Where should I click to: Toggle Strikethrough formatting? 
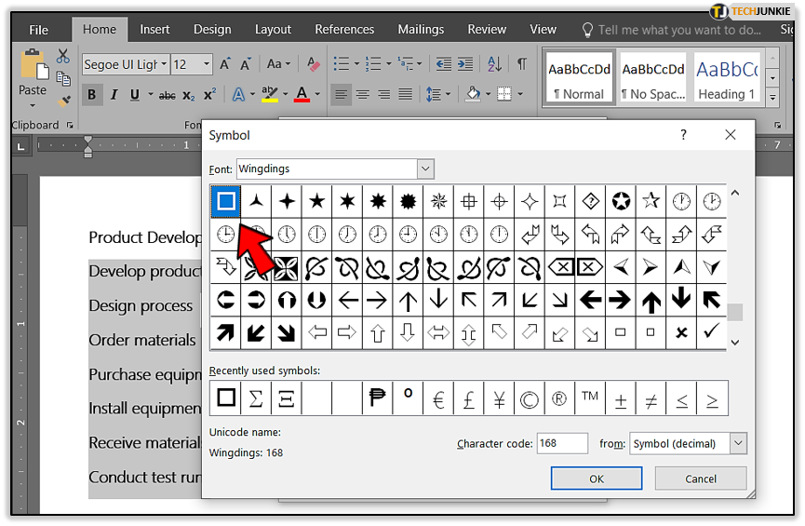tap(167, 96)
